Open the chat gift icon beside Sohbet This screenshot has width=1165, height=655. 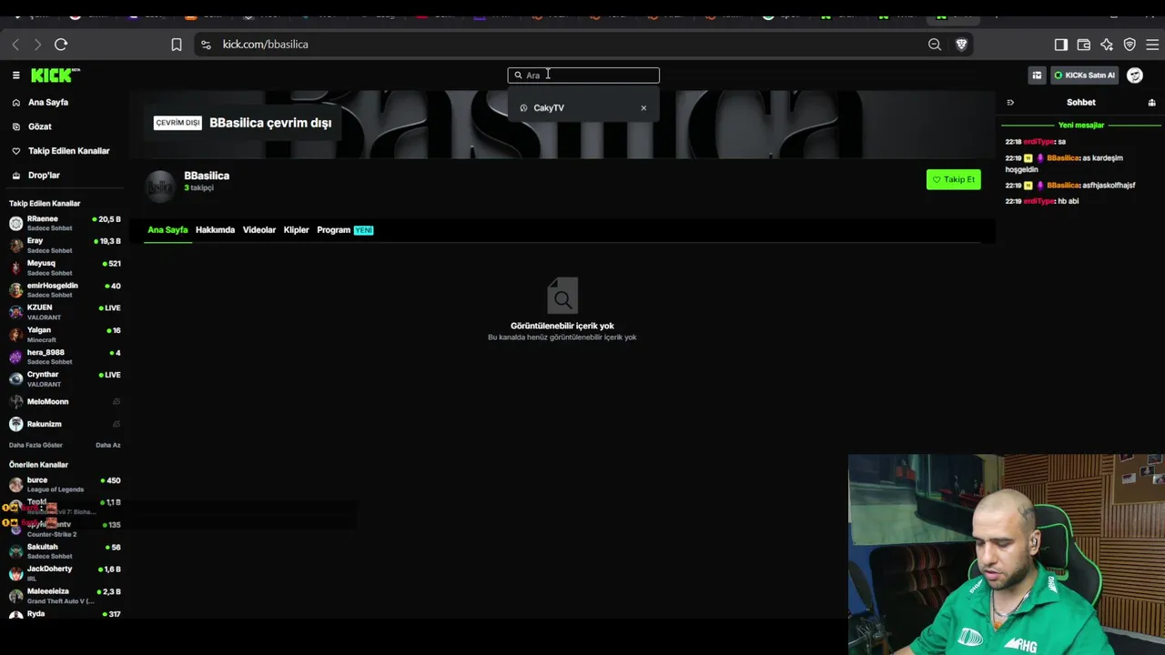(1151, 103)
